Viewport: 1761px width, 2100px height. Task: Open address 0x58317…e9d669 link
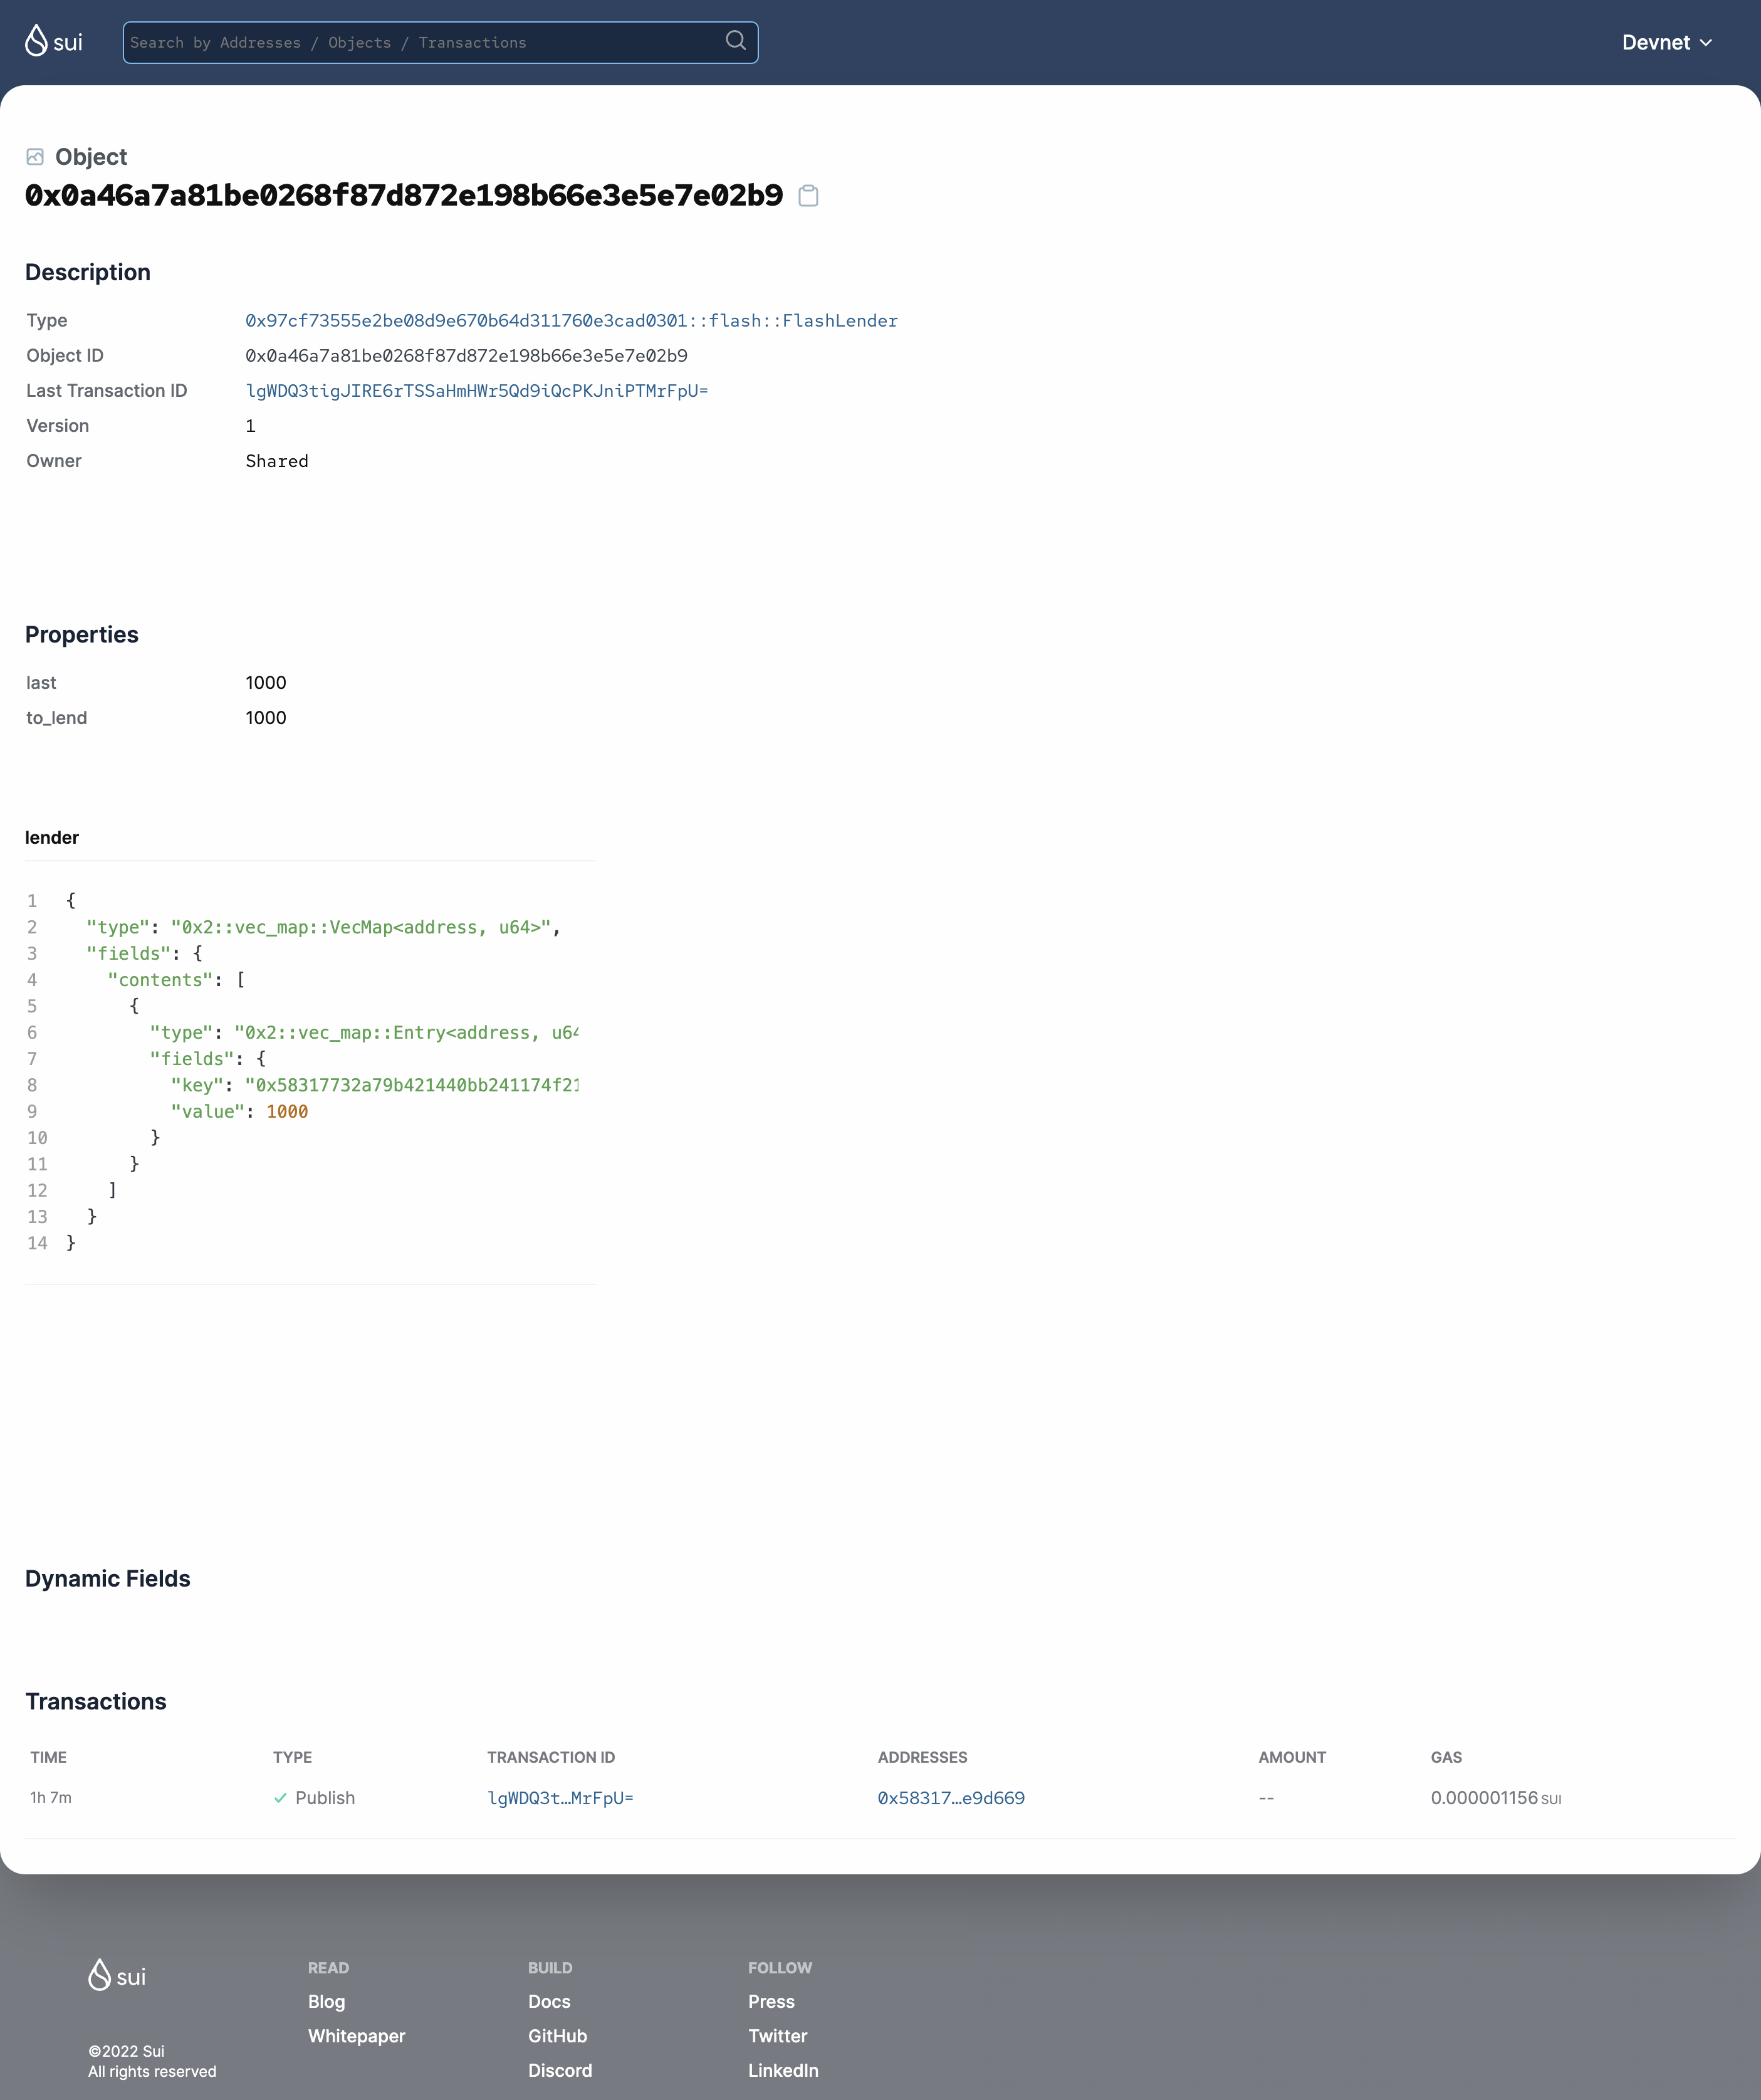tap(950, 1798)
